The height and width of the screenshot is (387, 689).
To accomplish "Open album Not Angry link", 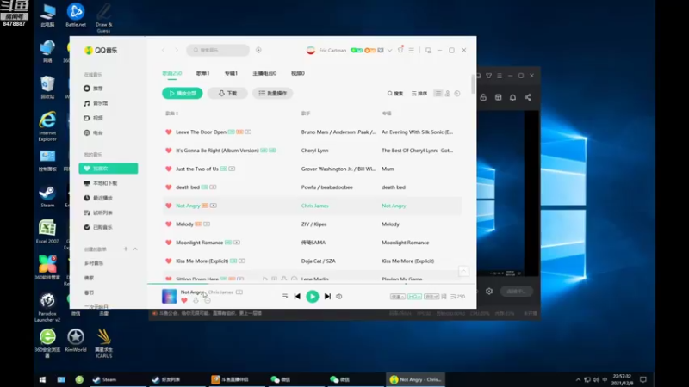I will 394,206.
